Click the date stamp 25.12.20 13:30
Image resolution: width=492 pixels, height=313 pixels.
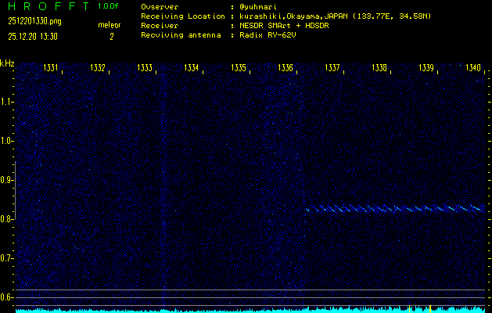pos(34,36)
